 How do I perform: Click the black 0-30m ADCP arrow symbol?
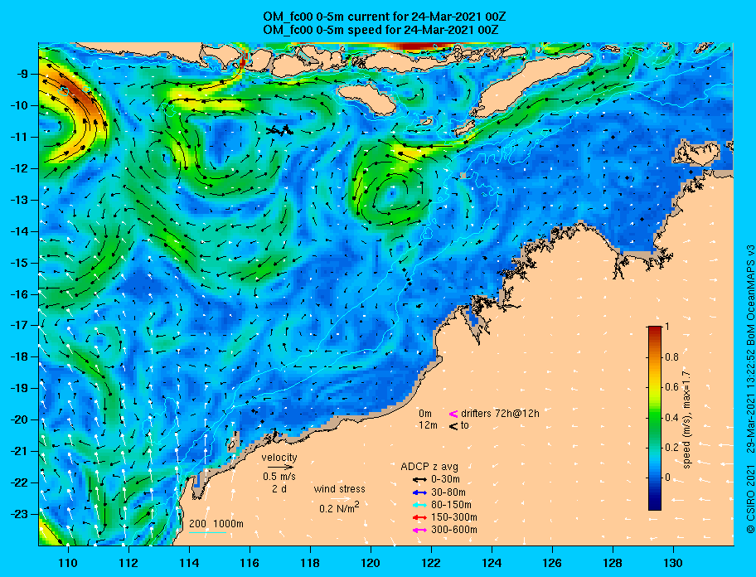(419, 480)
